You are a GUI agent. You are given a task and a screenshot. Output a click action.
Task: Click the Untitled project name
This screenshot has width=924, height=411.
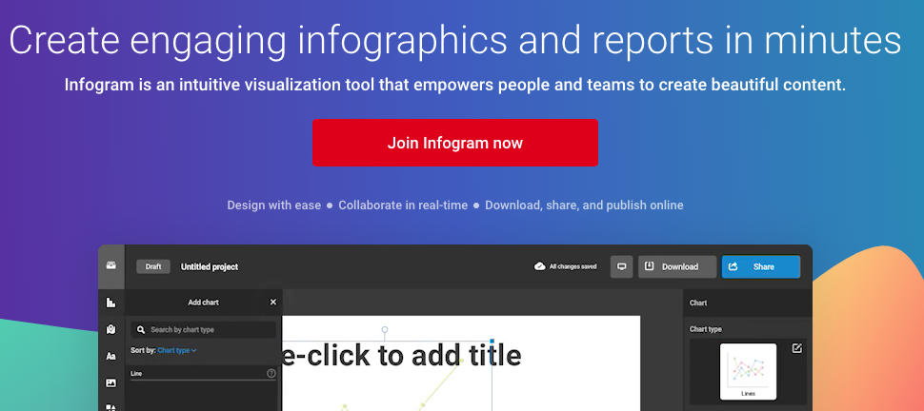click(x=210, y=266)
